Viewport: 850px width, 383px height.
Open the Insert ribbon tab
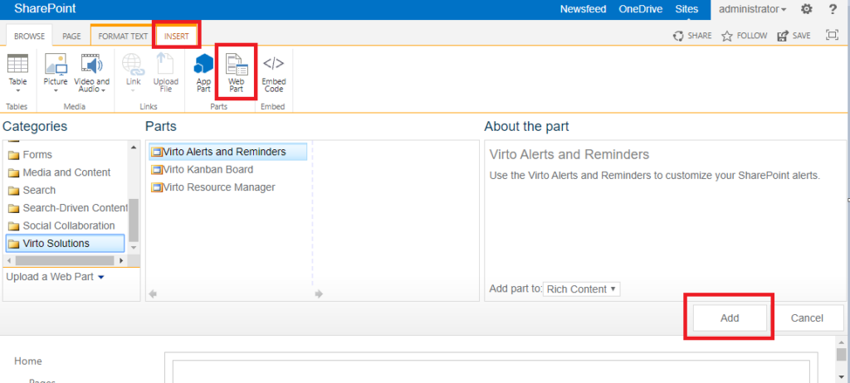pyautogui.click(x=177, y=36)
